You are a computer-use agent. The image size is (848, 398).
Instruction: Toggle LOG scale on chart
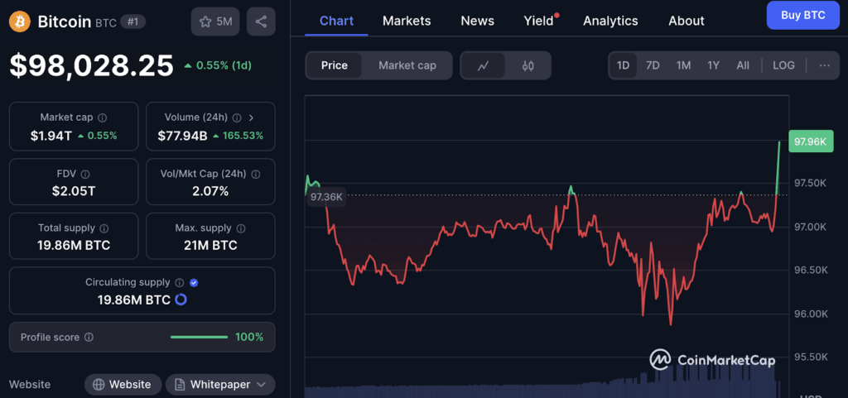(x=783, y=65)
